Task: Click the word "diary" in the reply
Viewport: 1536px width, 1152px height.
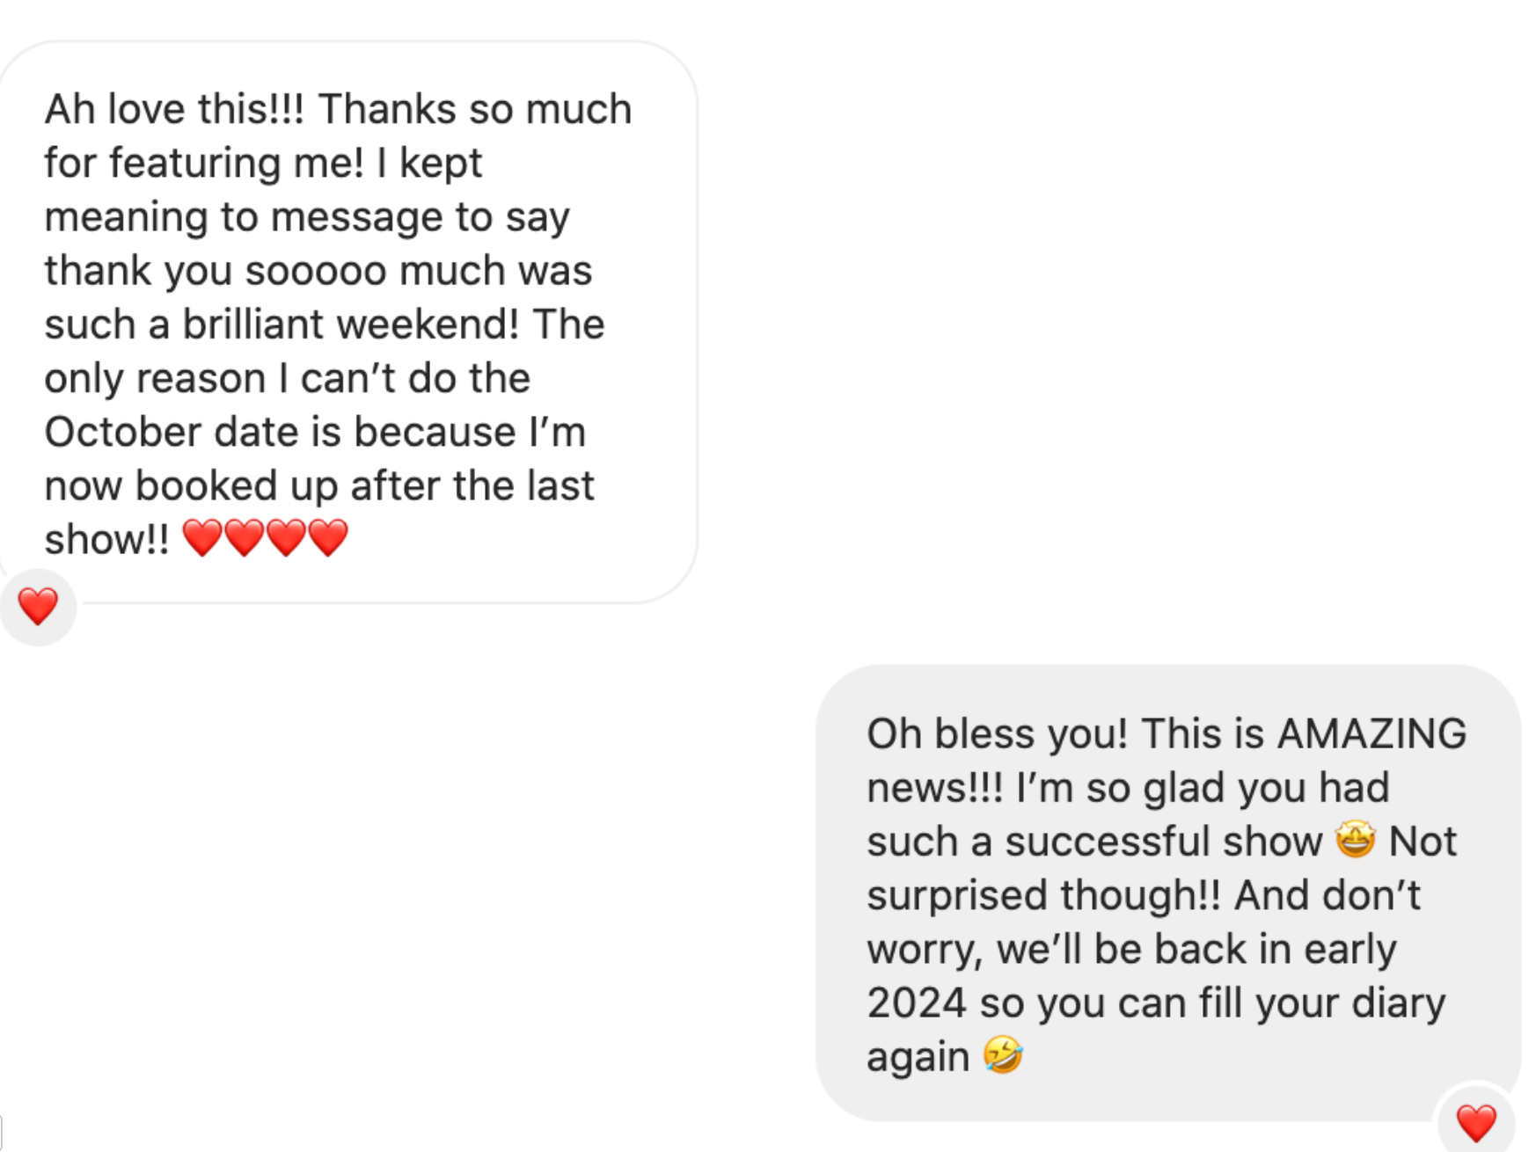Action: (x=1398, y=1003)
